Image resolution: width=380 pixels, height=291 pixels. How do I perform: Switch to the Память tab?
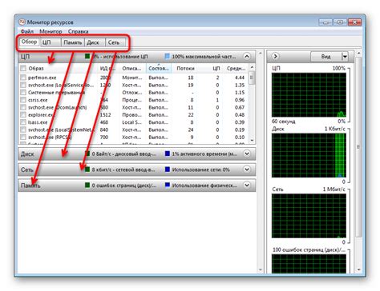tap(73, 42)
